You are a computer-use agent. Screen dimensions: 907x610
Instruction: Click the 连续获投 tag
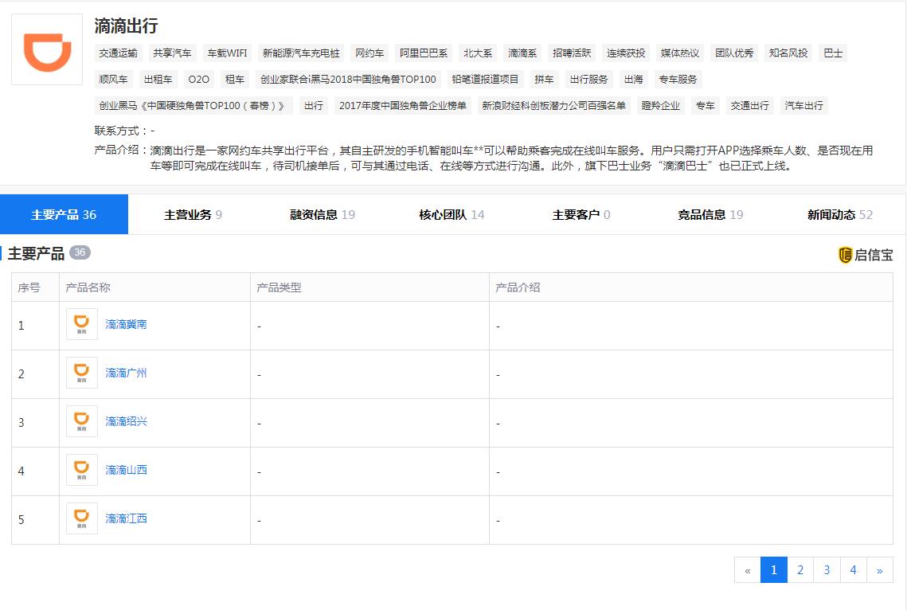point(626,53)
